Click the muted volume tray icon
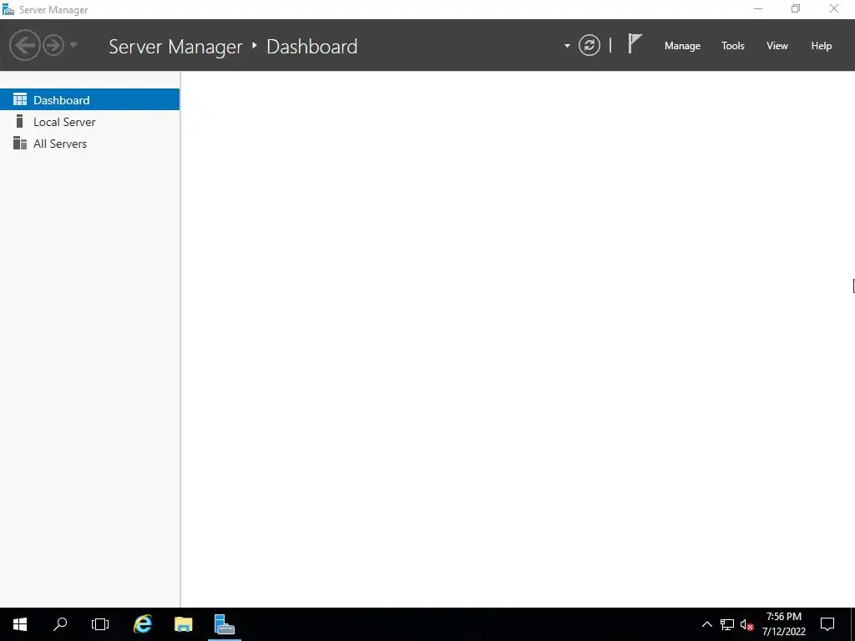The height and width of the screenshot is (641, 855). 746,624
